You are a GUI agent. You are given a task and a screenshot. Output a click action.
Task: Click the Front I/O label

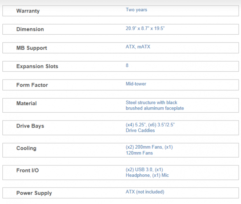[x=27, y=170]
